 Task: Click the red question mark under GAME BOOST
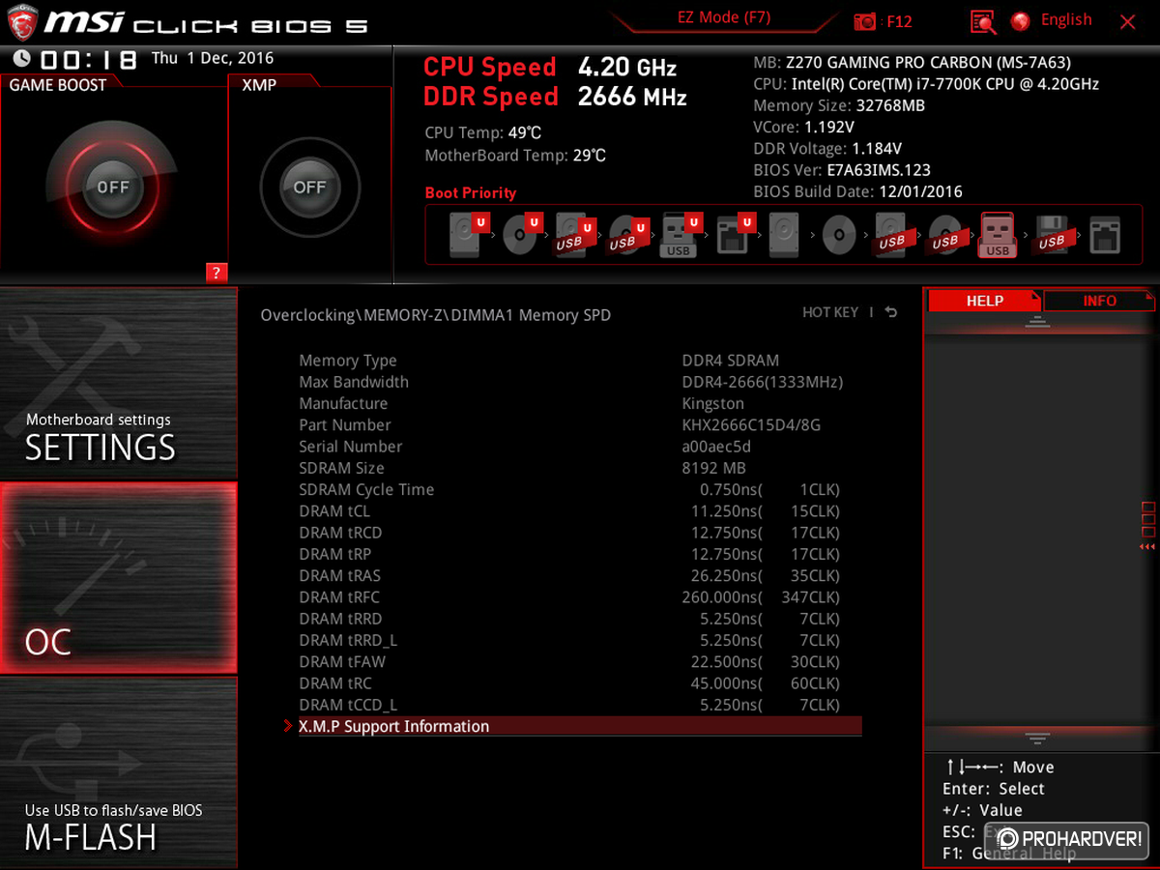point(216,273)
